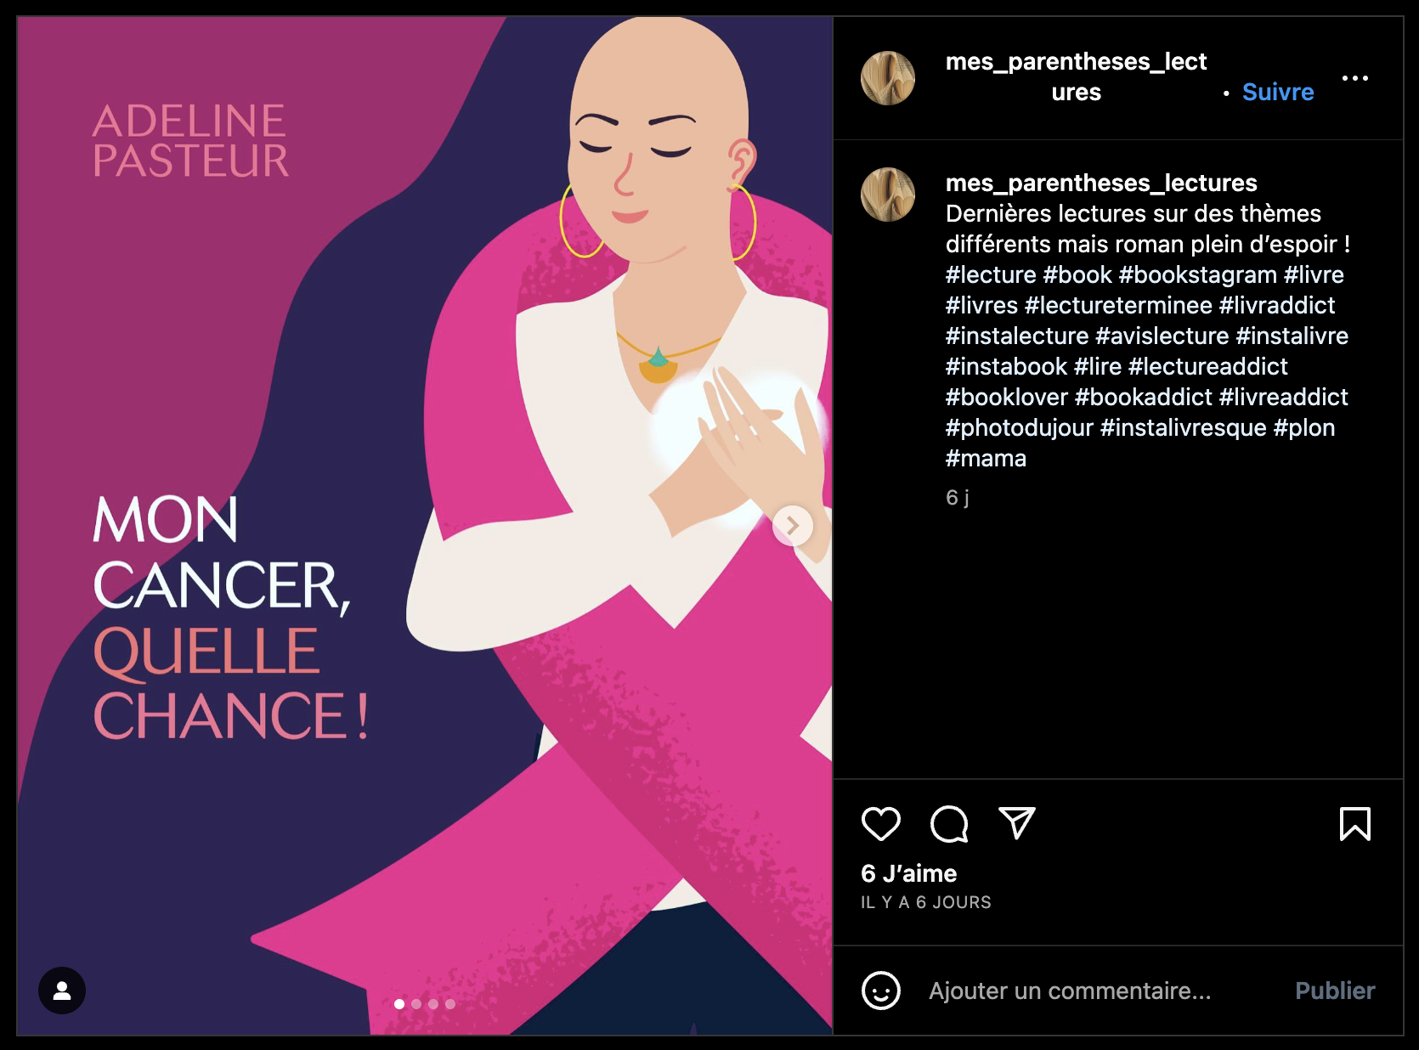The width and height of the screenshot is (1419, 1050).
Task: View list of 6 J'aime likes
Action: click(908, 873)
